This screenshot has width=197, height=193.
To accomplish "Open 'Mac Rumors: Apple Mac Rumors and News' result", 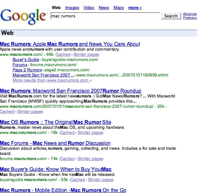I will 70,44.
